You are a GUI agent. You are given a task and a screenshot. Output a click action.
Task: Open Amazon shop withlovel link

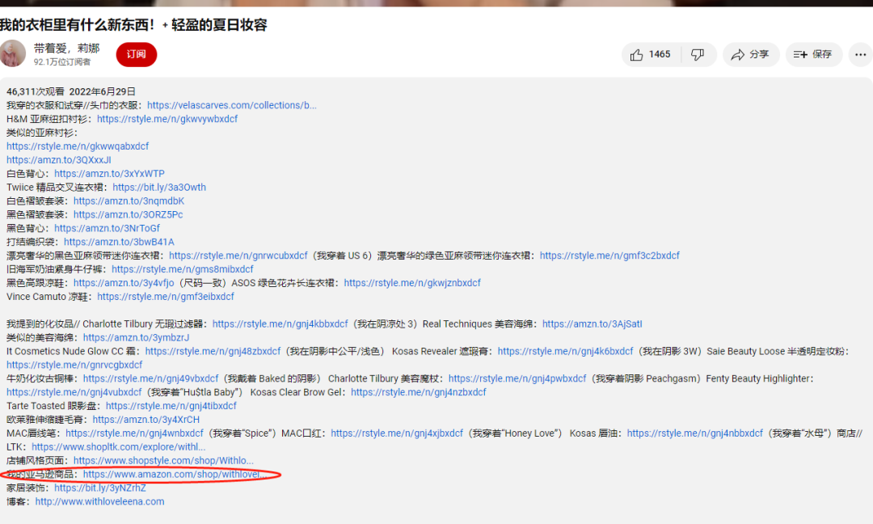(x=175, y=474)
